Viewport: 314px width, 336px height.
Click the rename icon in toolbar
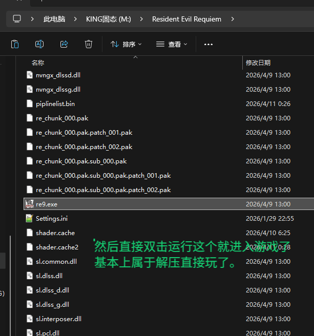pyautogui.click(x=39, y=45)
